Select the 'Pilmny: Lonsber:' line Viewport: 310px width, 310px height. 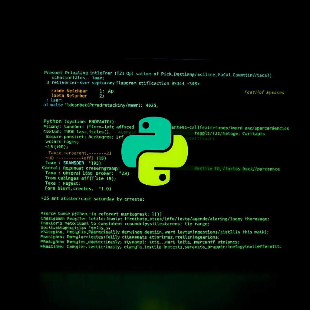tap(89, 127)
